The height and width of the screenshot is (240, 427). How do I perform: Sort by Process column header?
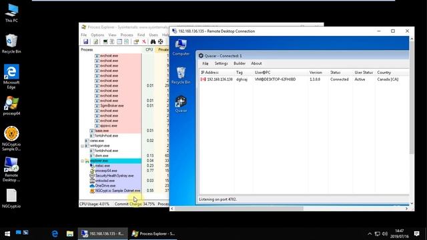tap(111, 50)
